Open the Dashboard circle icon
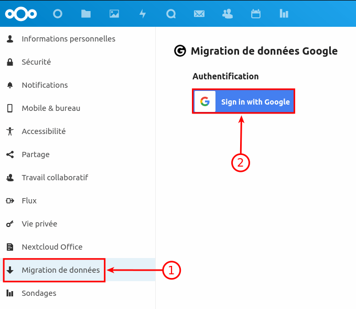 click(58, 14)
